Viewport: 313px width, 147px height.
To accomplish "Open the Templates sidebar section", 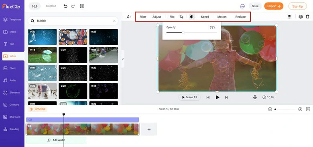I will (12, 20).
